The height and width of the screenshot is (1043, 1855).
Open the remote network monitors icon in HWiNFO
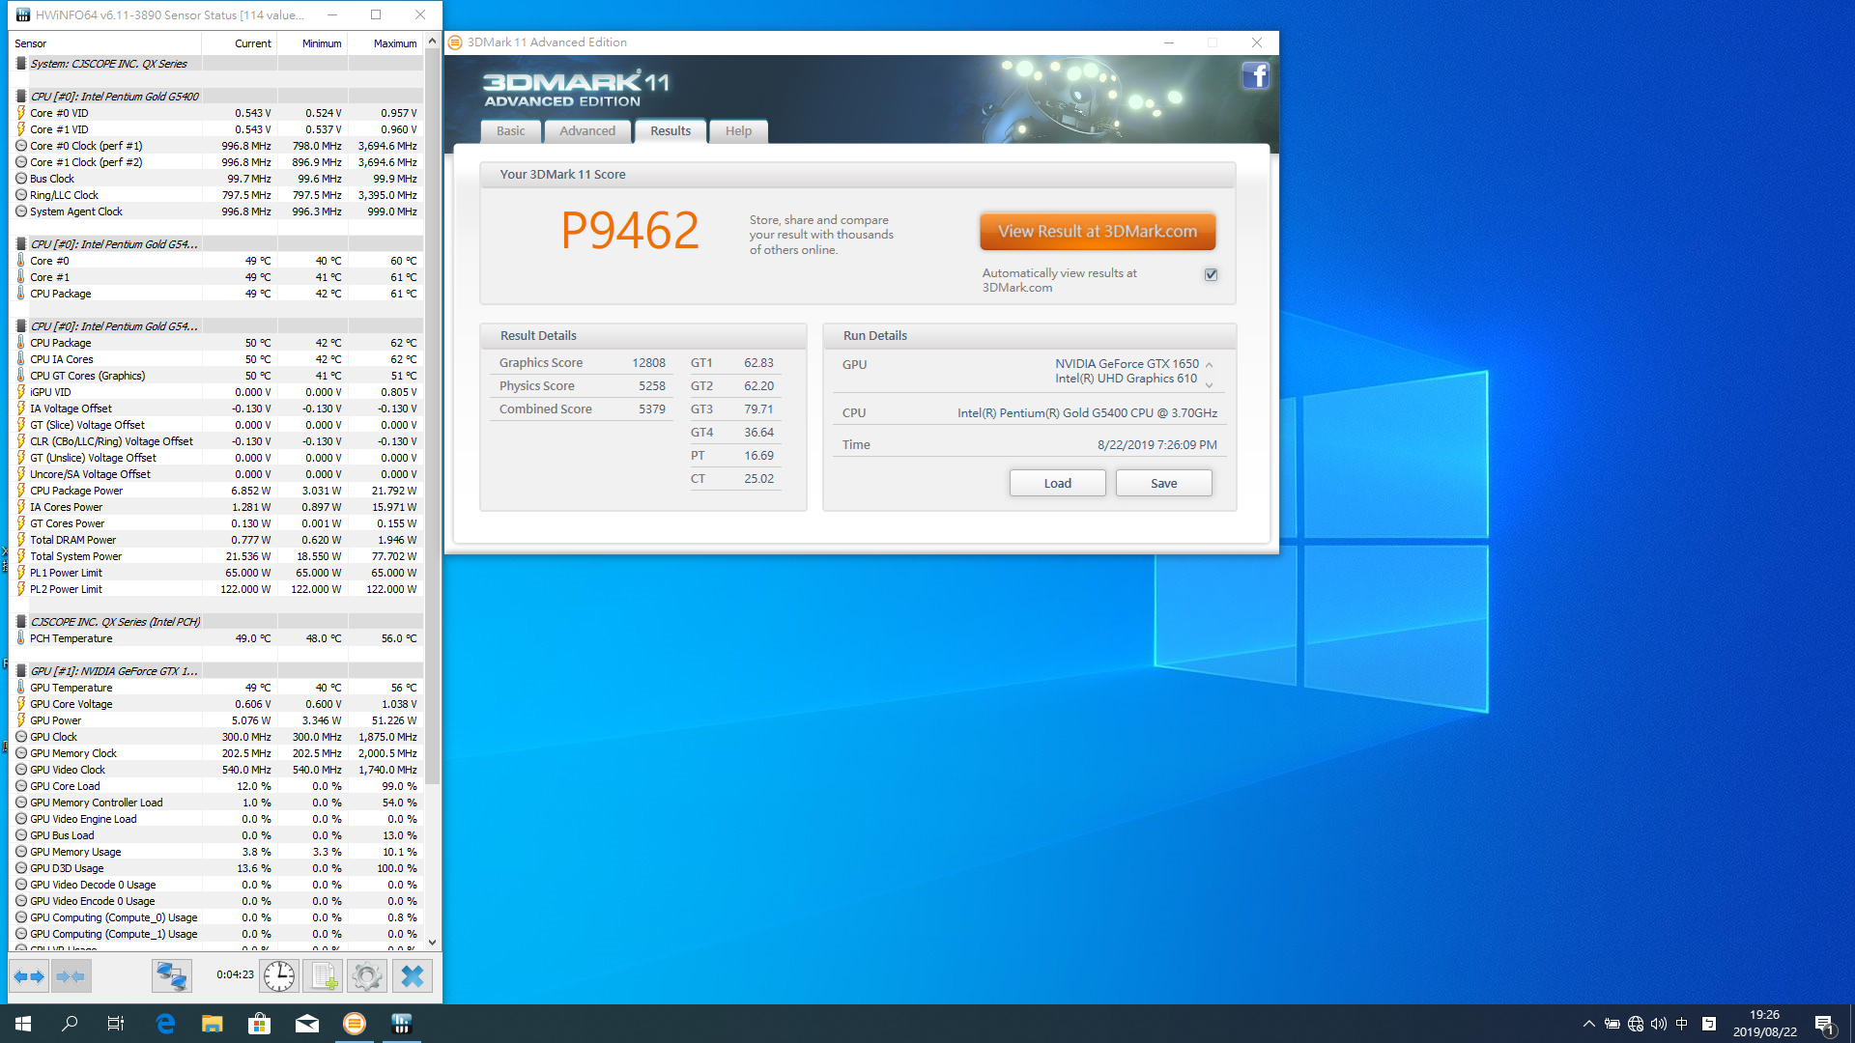point(172,976)
